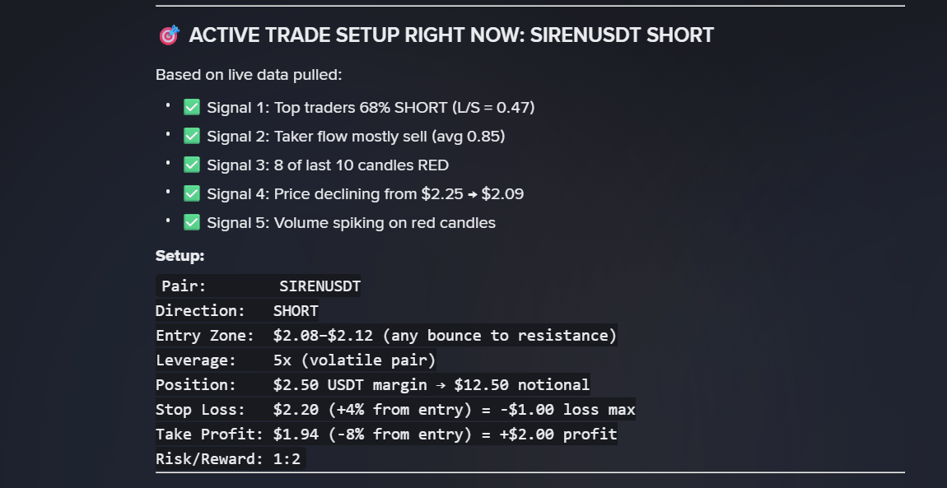
Task: Click the Leverage 5x volatile pair line
Action: [296, 360]
